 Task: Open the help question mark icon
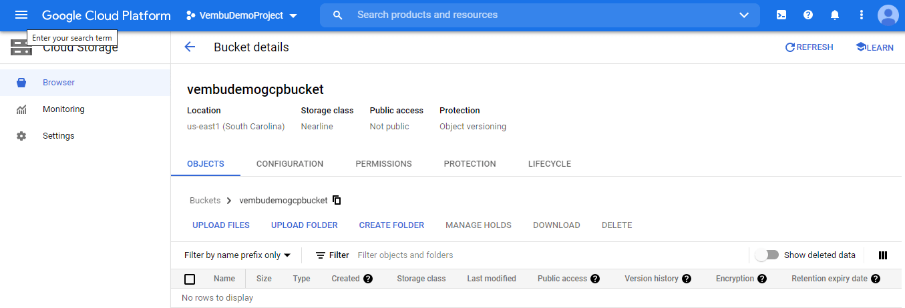pos(808,15)
